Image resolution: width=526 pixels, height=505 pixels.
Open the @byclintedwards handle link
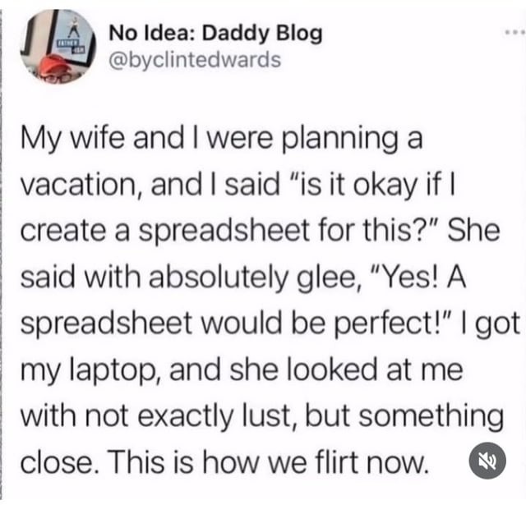(195, 60)
